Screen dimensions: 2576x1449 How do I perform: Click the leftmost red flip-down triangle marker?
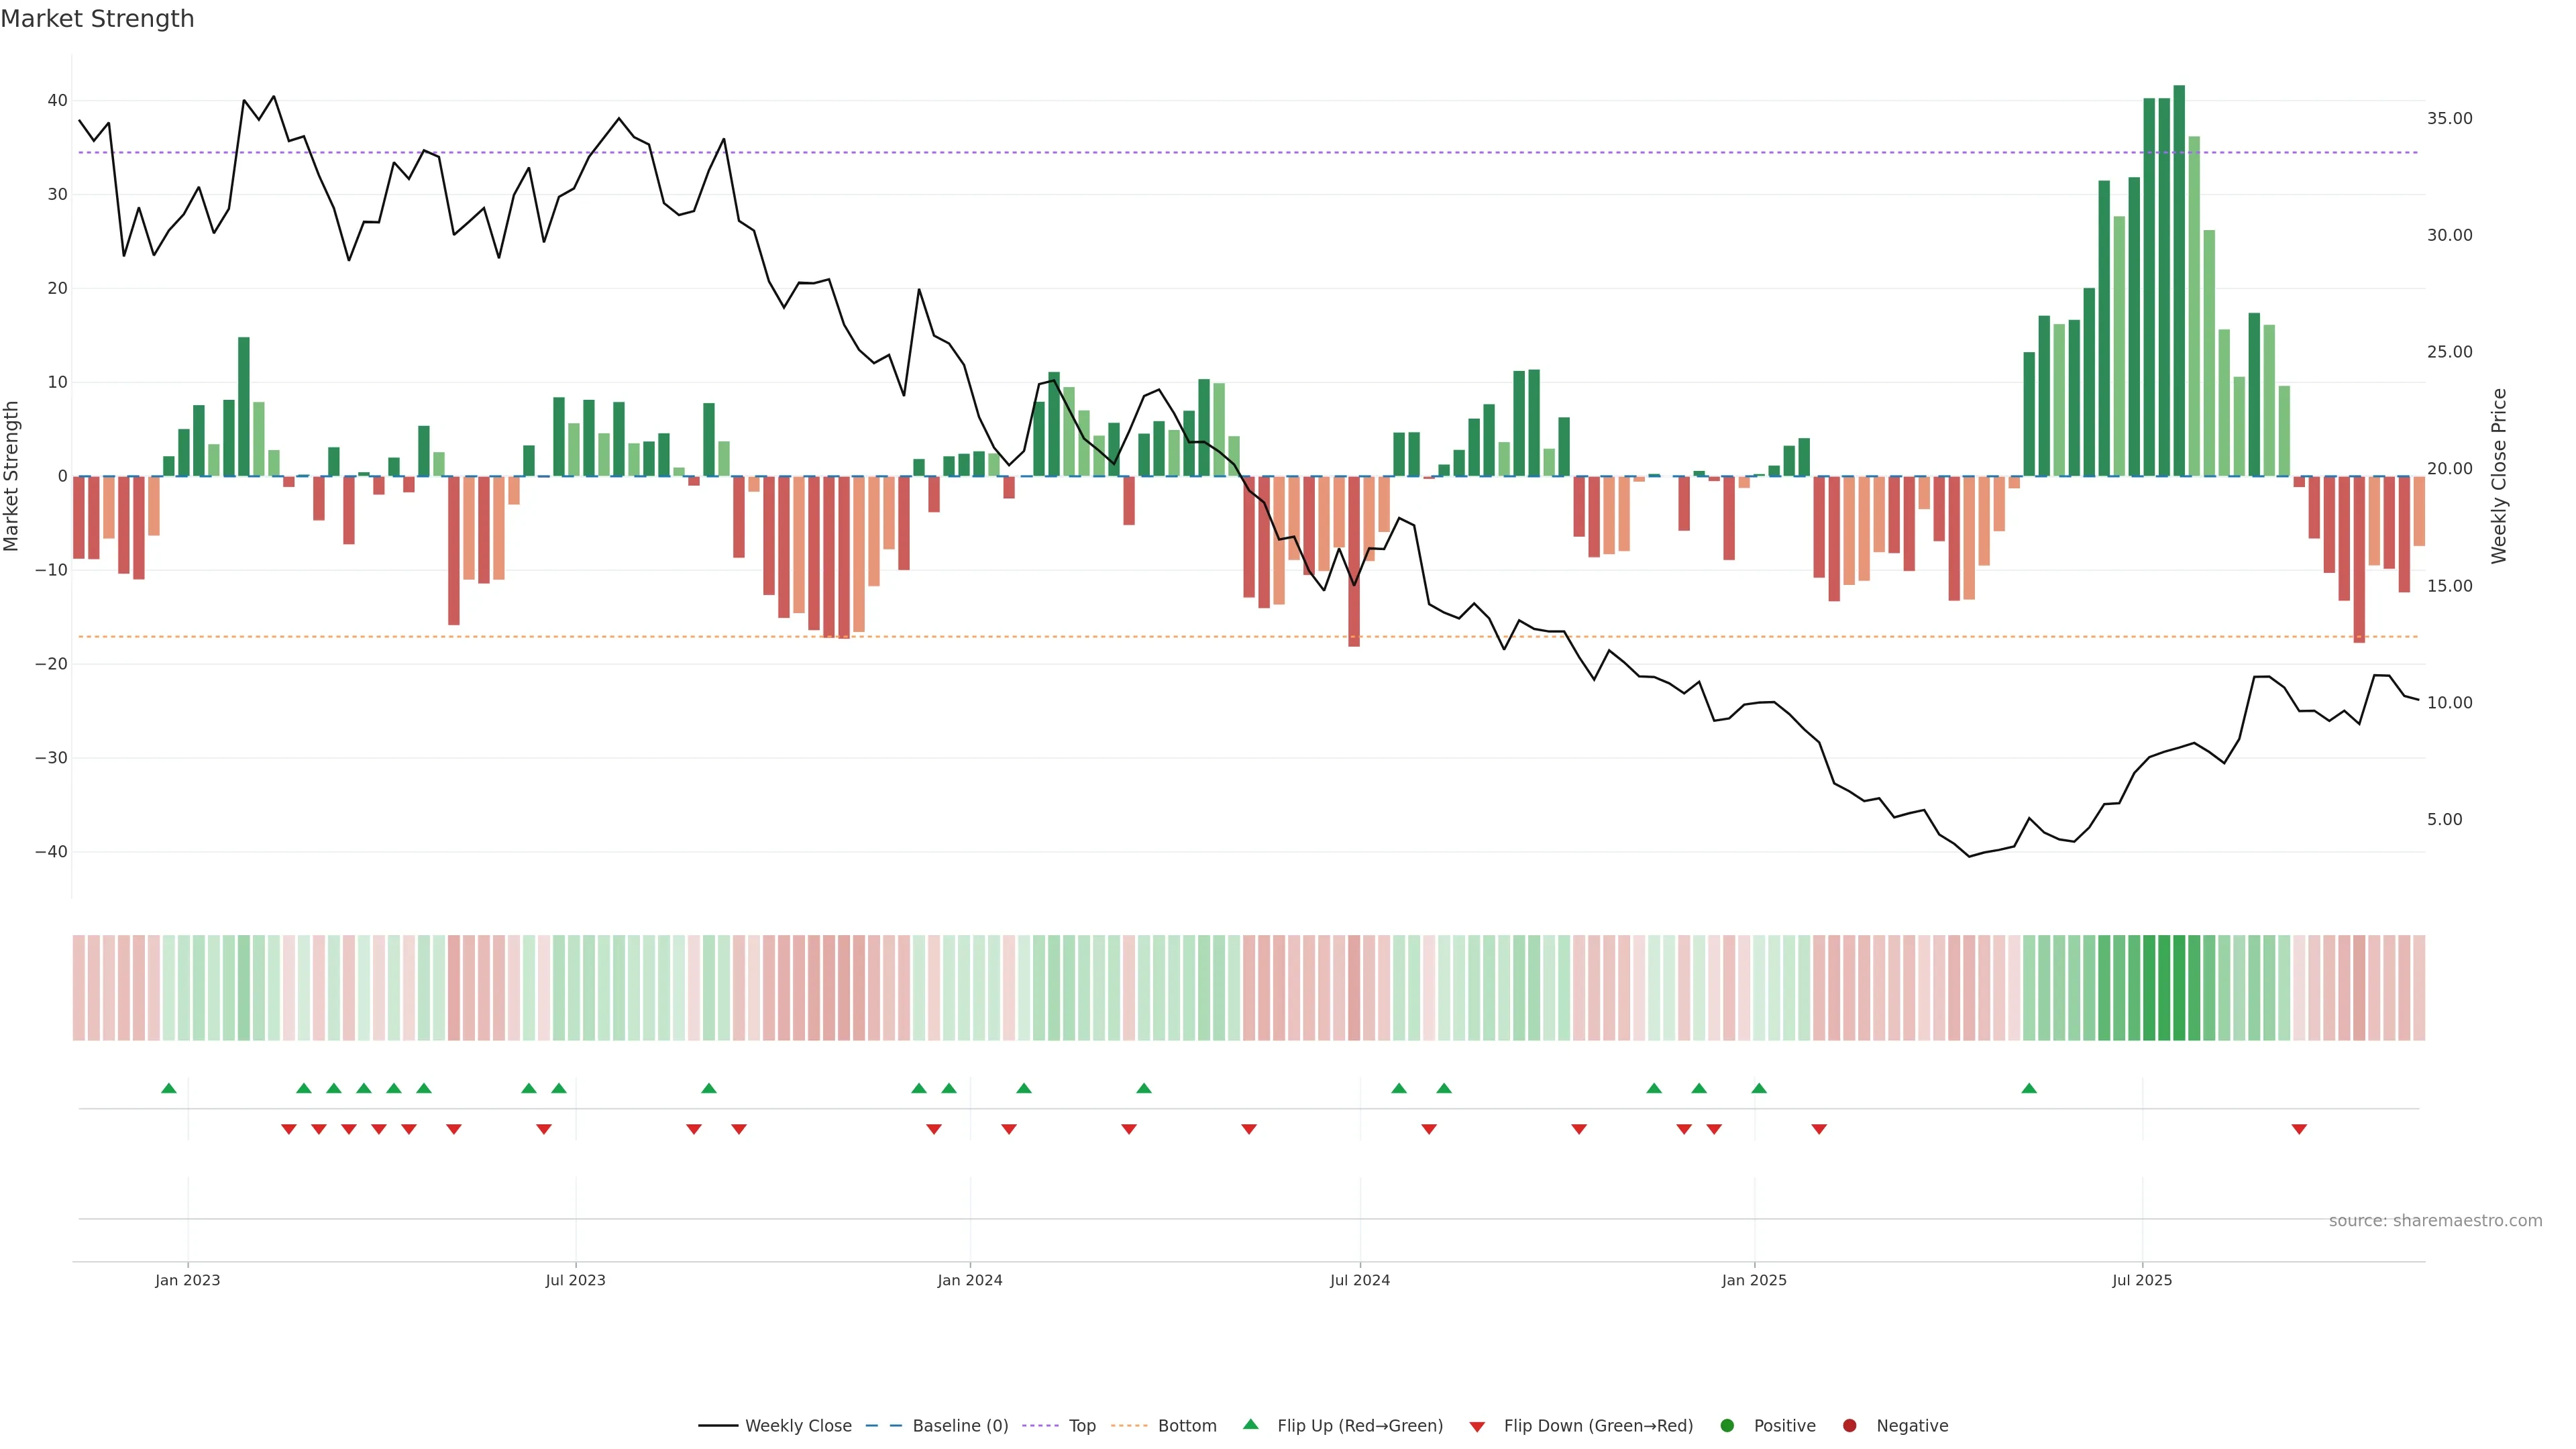(289, 1129)
